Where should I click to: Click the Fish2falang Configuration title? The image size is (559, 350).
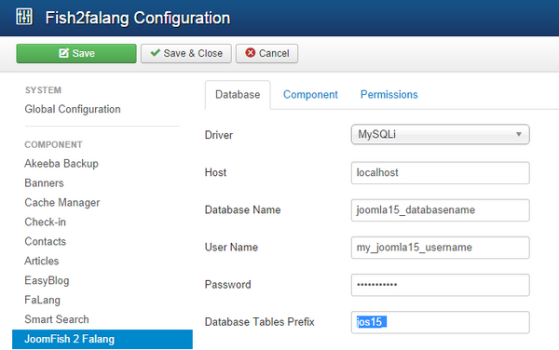(138, 18)
